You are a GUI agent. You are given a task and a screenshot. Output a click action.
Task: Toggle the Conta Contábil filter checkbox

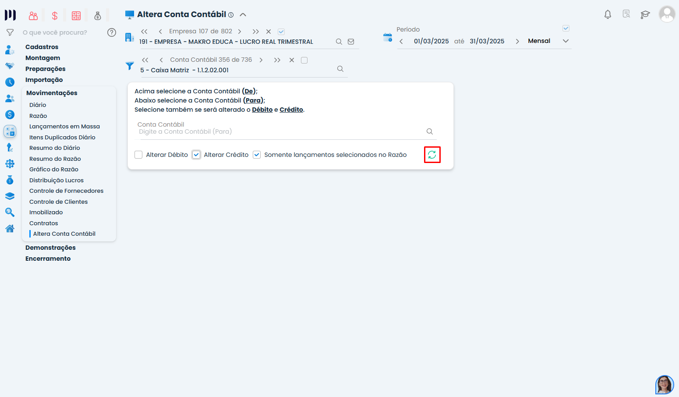[x=304, y=60]
